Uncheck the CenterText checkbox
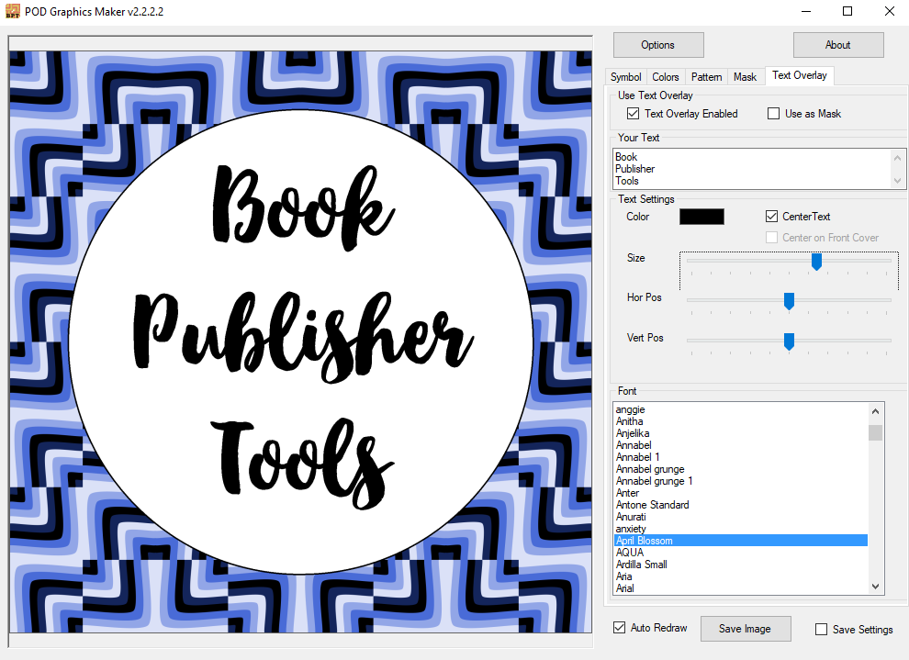This screenshot has height=660, width=909. pos(771,216)
